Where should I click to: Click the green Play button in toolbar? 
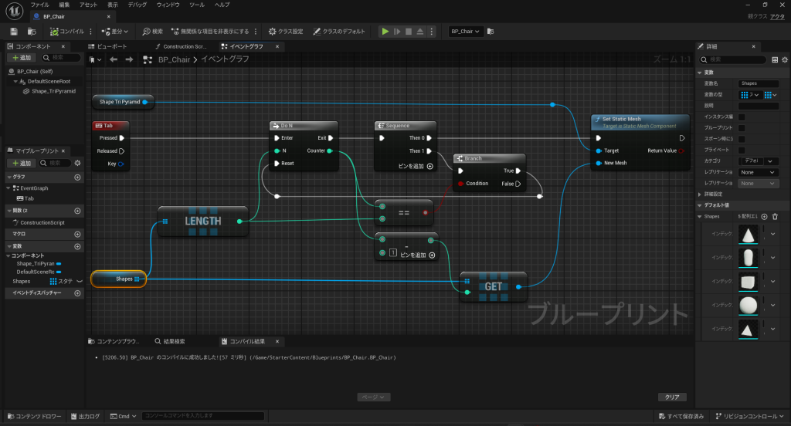point(385,32)
